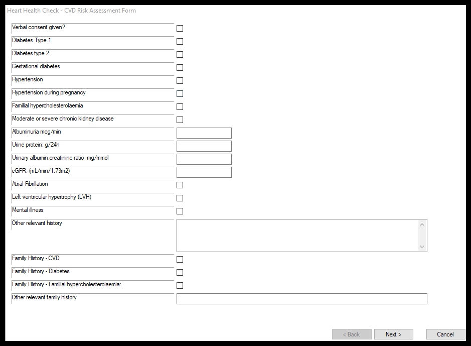Screen dimensions: 471x346
Task: Click the Other relevant history text area
Action: (297, 236)
